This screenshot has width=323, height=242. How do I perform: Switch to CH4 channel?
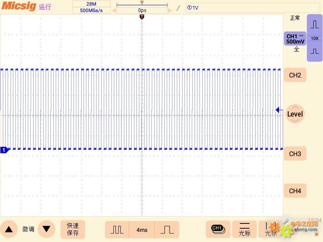coord(295,191)
